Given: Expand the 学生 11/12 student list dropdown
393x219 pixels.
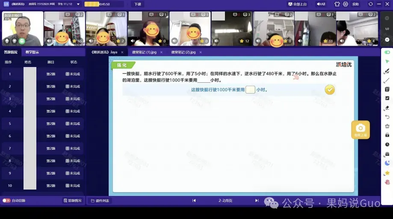Looking at the screenshot, I should point(78,4).
